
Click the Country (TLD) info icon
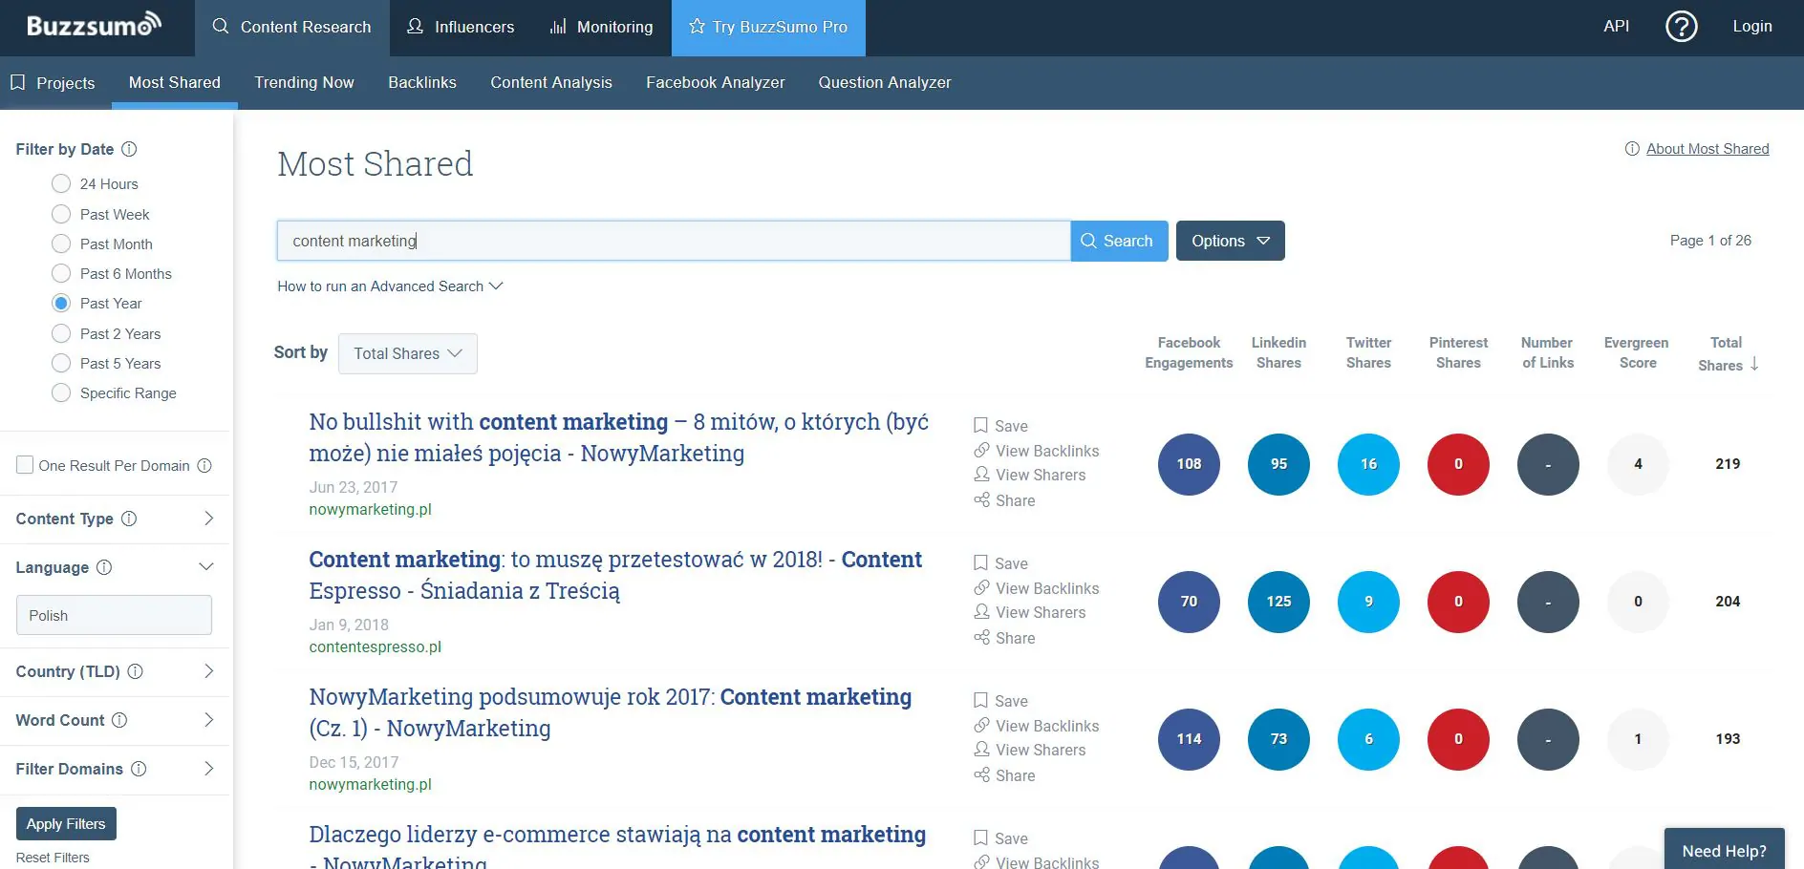(136, 671)
